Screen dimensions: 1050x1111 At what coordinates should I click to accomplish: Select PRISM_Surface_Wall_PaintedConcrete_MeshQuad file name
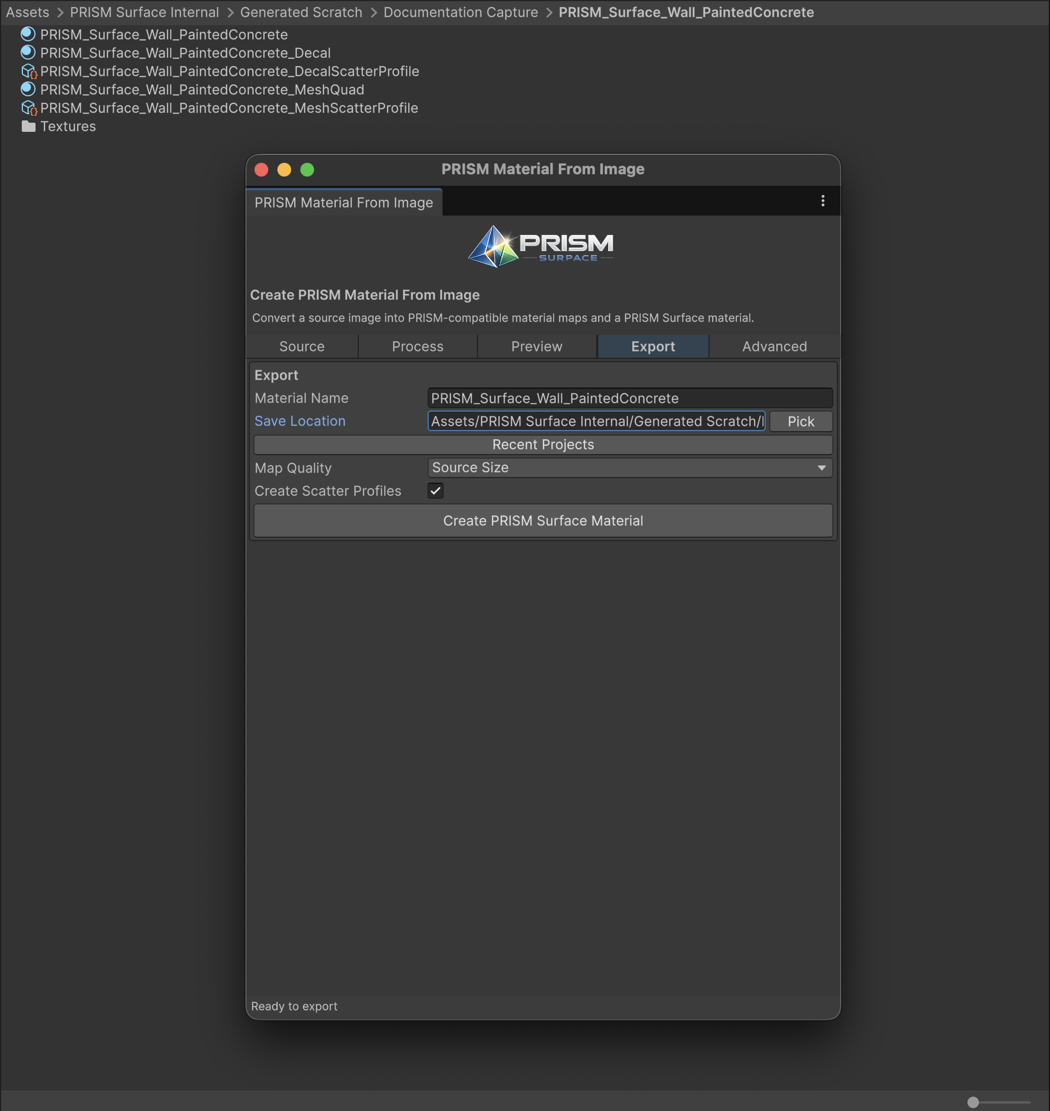[x=202, y=89]
